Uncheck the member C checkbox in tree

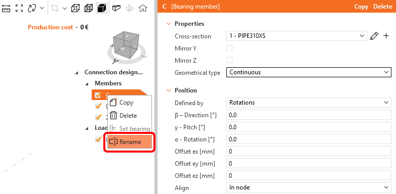click(98, 95)
